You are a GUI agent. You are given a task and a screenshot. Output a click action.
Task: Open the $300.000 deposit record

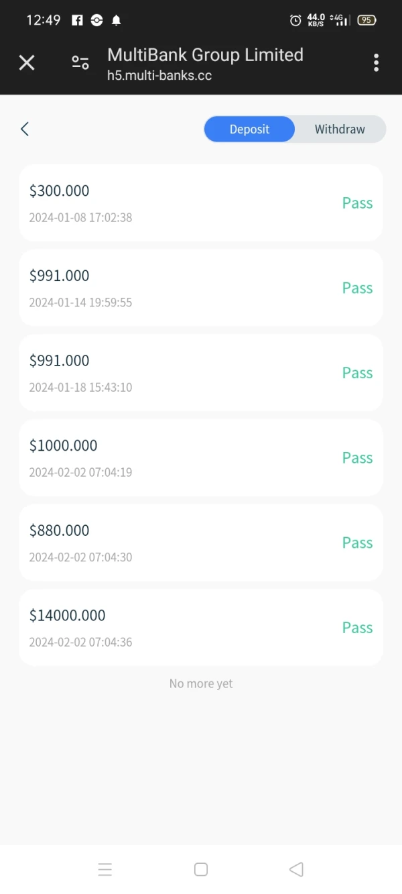201,203
